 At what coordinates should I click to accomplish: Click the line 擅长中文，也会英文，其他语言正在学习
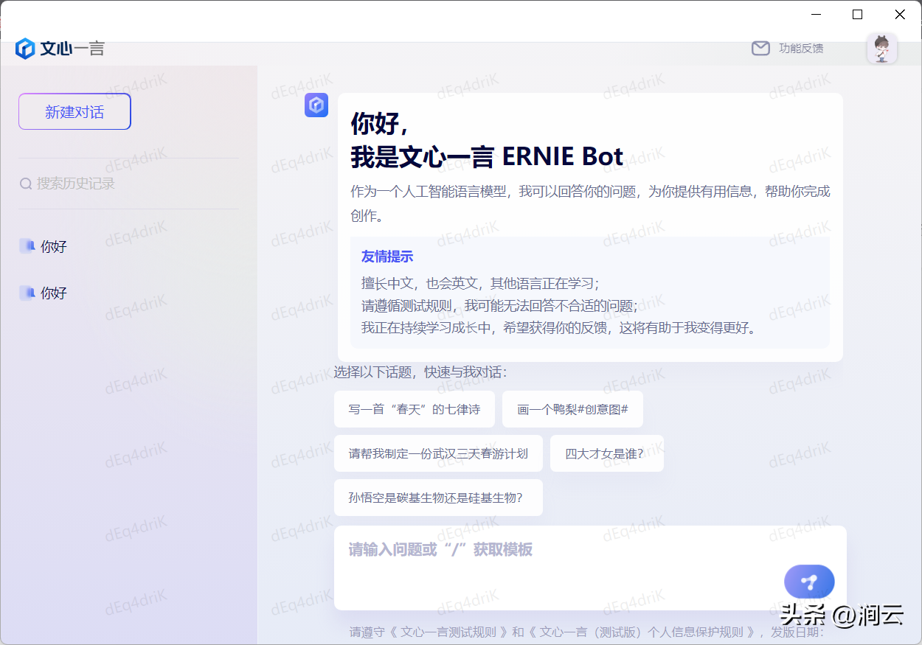[480, 284]
